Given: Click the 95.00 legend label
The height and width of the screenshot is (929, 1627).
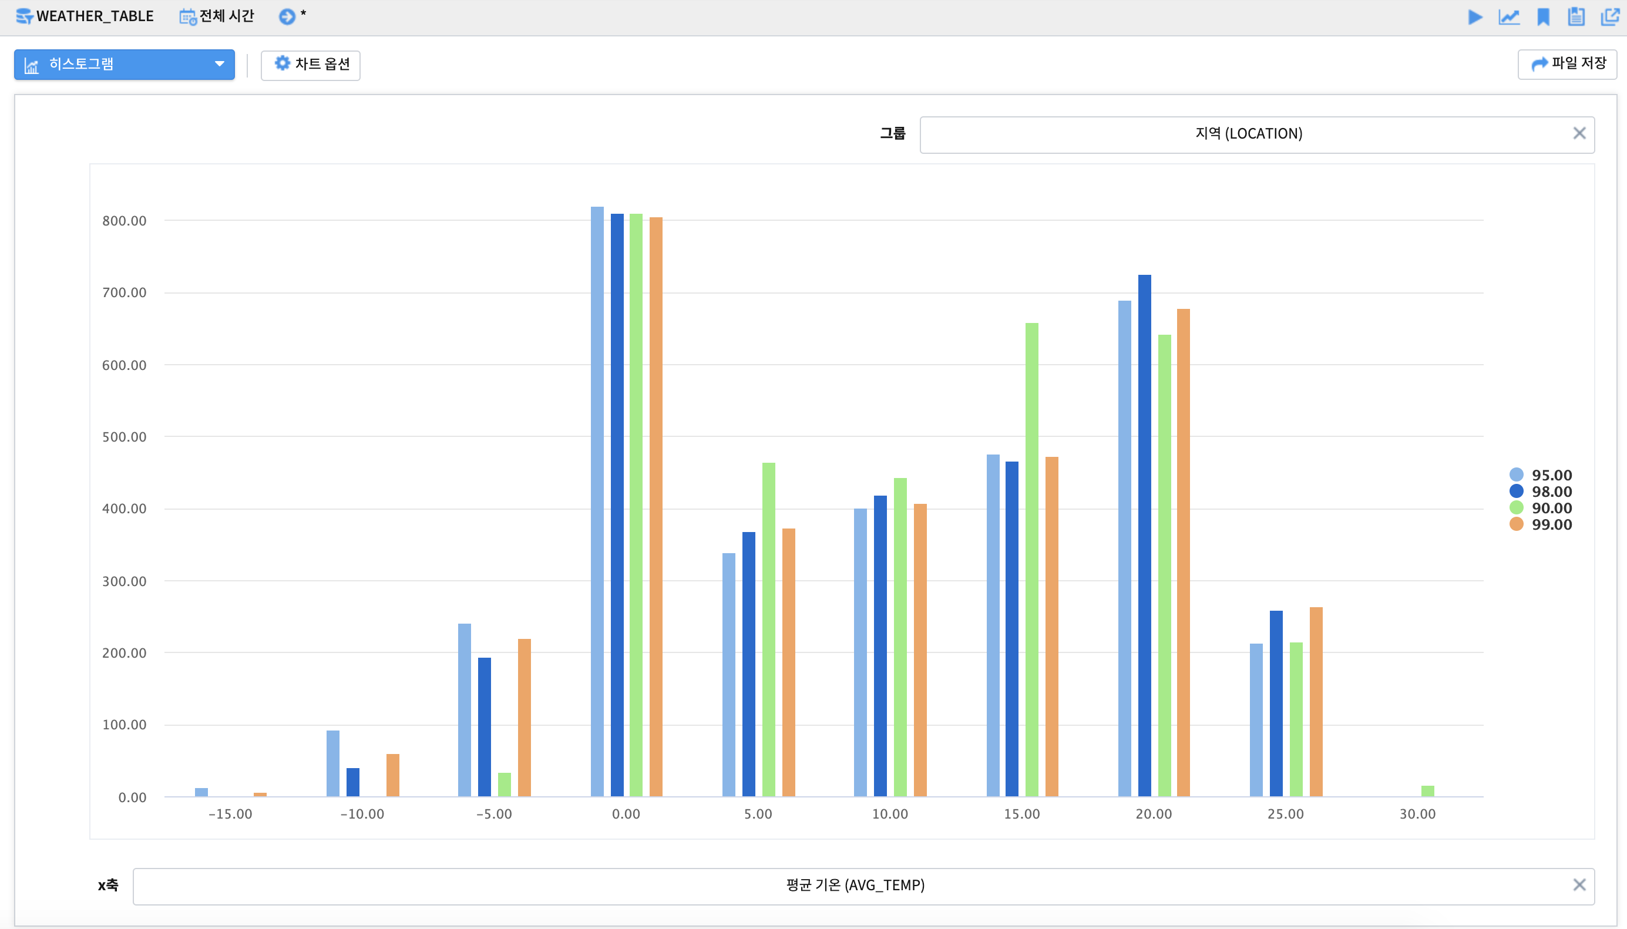Looking at the screenshot, I should (1552, 475).
